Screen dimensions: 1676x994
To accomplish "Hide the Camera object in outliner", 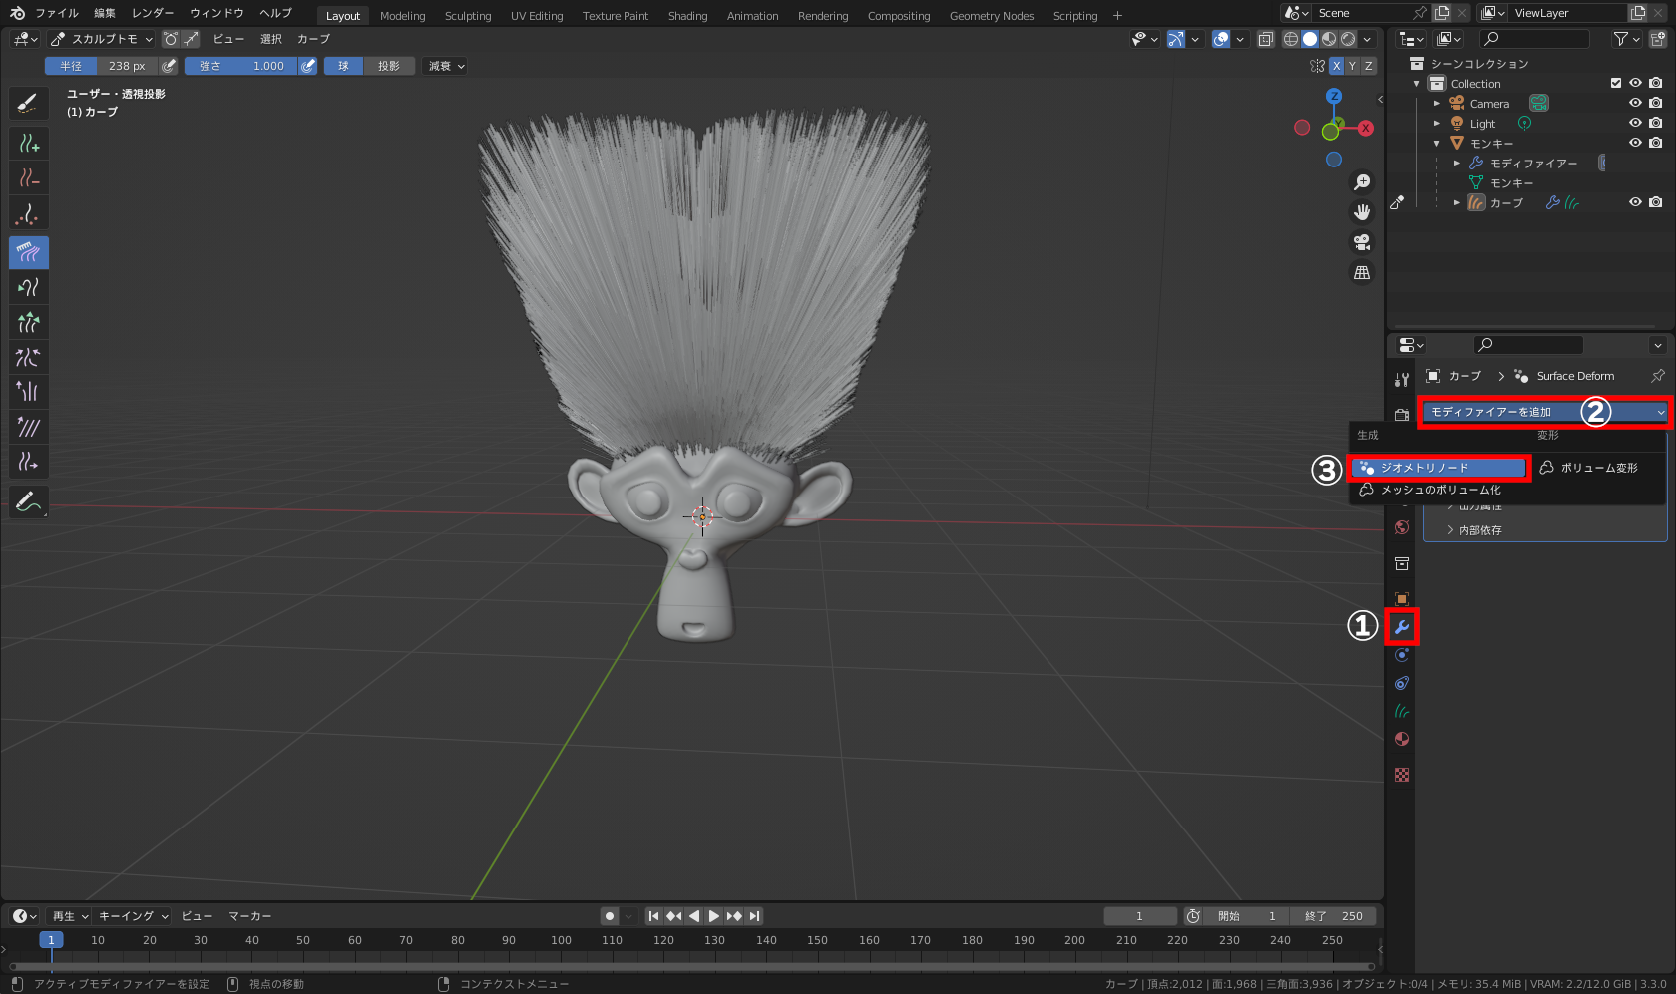I will tap(1635, 103).
